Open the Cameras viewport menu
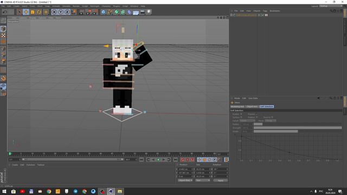 [x=23, y=18]
